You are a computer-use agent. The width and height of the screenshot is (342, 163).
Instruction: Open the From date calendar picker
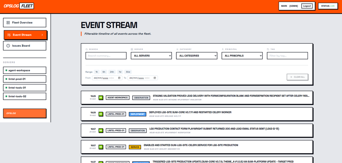point(119,78)
